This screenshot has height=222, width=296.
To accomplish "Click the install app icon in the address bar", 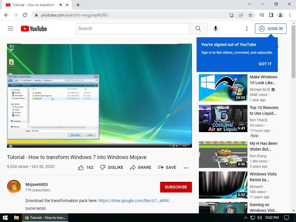I will 232,15.
